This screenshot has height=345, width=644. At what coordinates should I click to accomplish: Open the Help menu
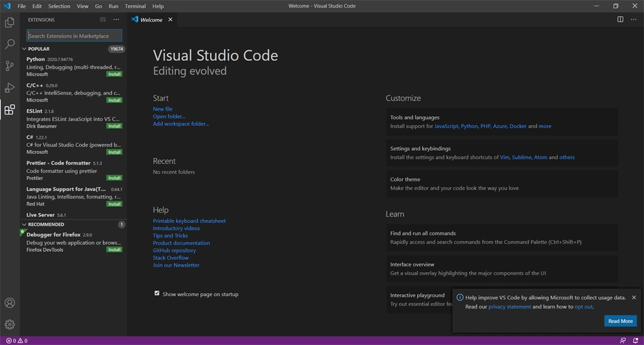pyautogui.click(x=158, y=6)
